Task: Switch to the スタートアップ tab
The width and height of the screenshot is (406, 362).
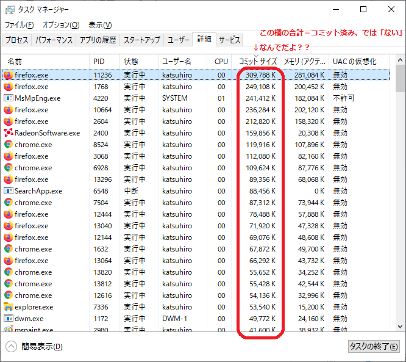Action: (142, 40)
